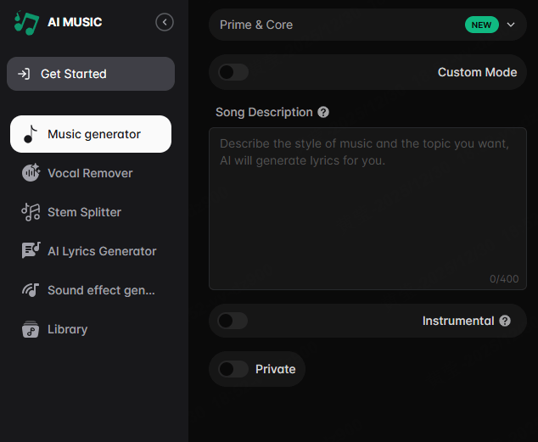The width and height of the screenshot is (538, 442).
Task: Click the Sound effect generator icon
Action: [31, 290]
